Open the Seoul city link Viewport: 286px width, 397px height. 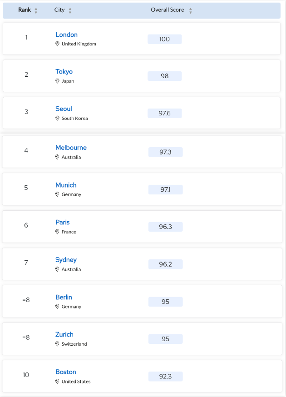pos(64,109)
